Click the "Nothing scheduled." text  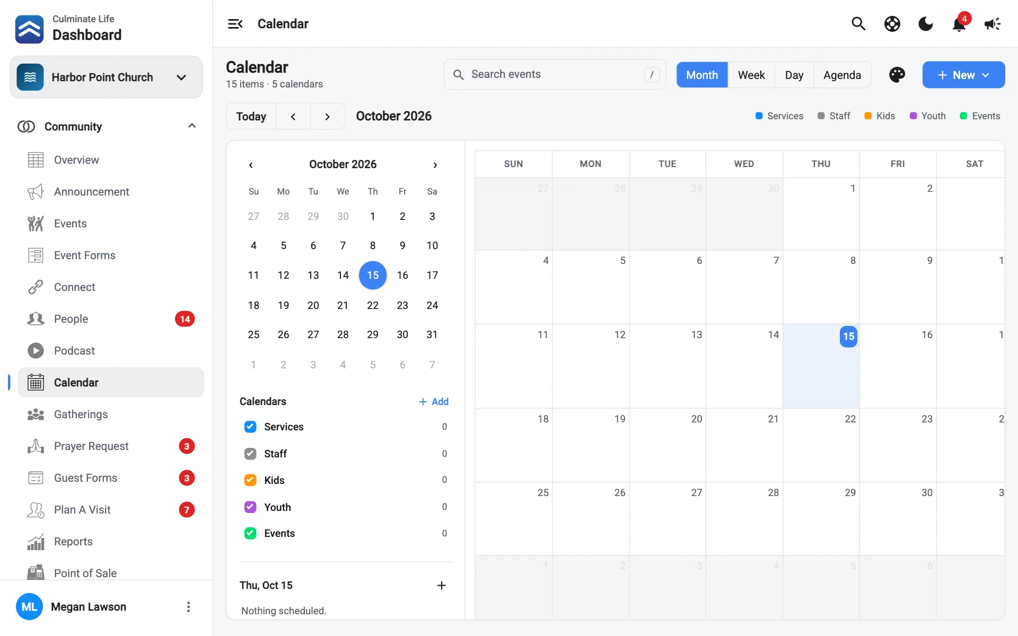coord(284,611)
